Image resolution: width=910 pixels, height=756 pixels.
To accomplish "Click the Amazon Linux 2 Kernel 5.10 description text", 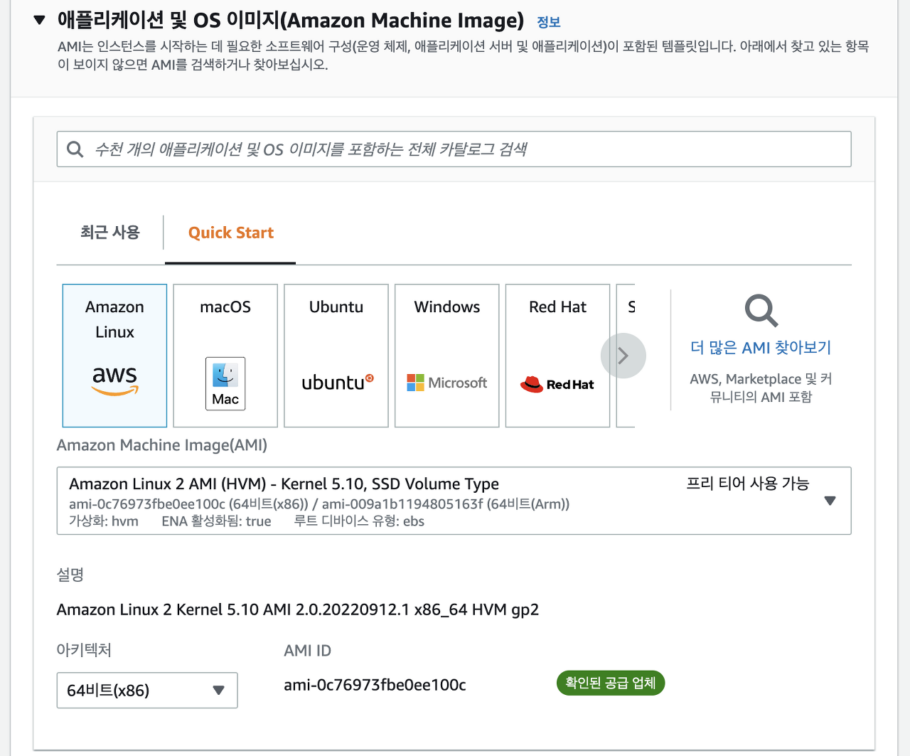I will (x=298, y=610).
